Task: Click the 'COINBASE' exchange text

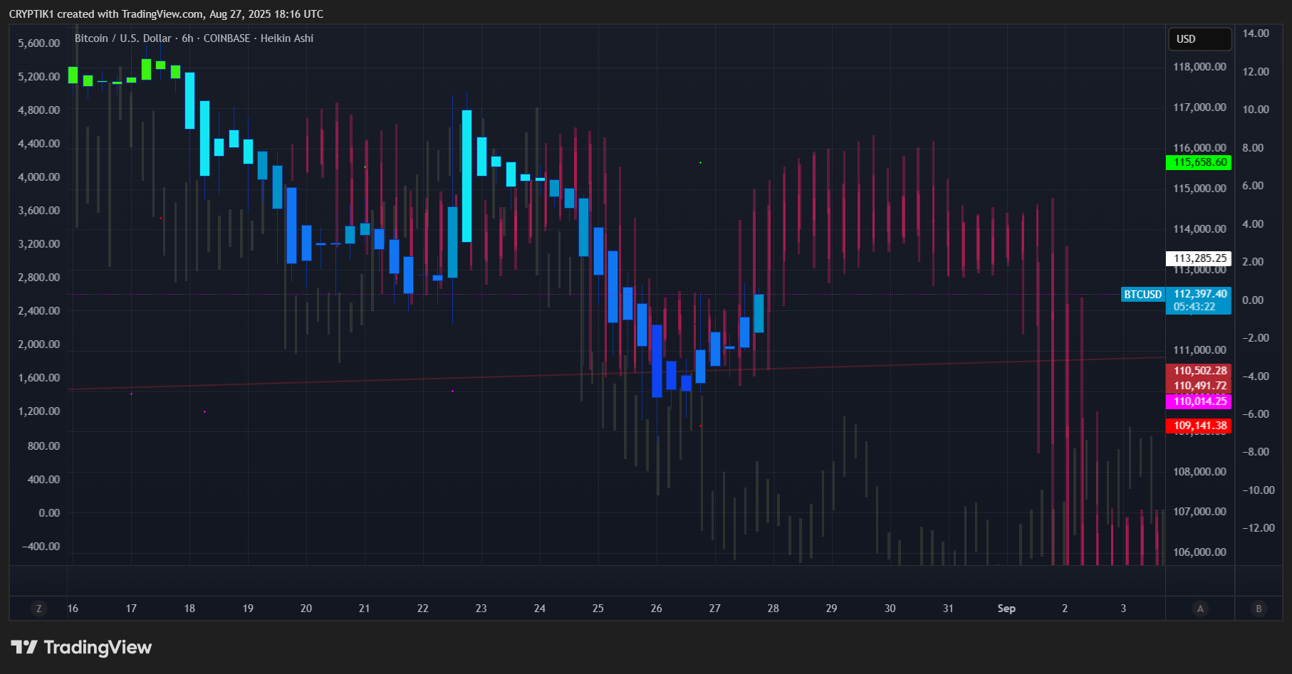Action: tap(226, 38)
